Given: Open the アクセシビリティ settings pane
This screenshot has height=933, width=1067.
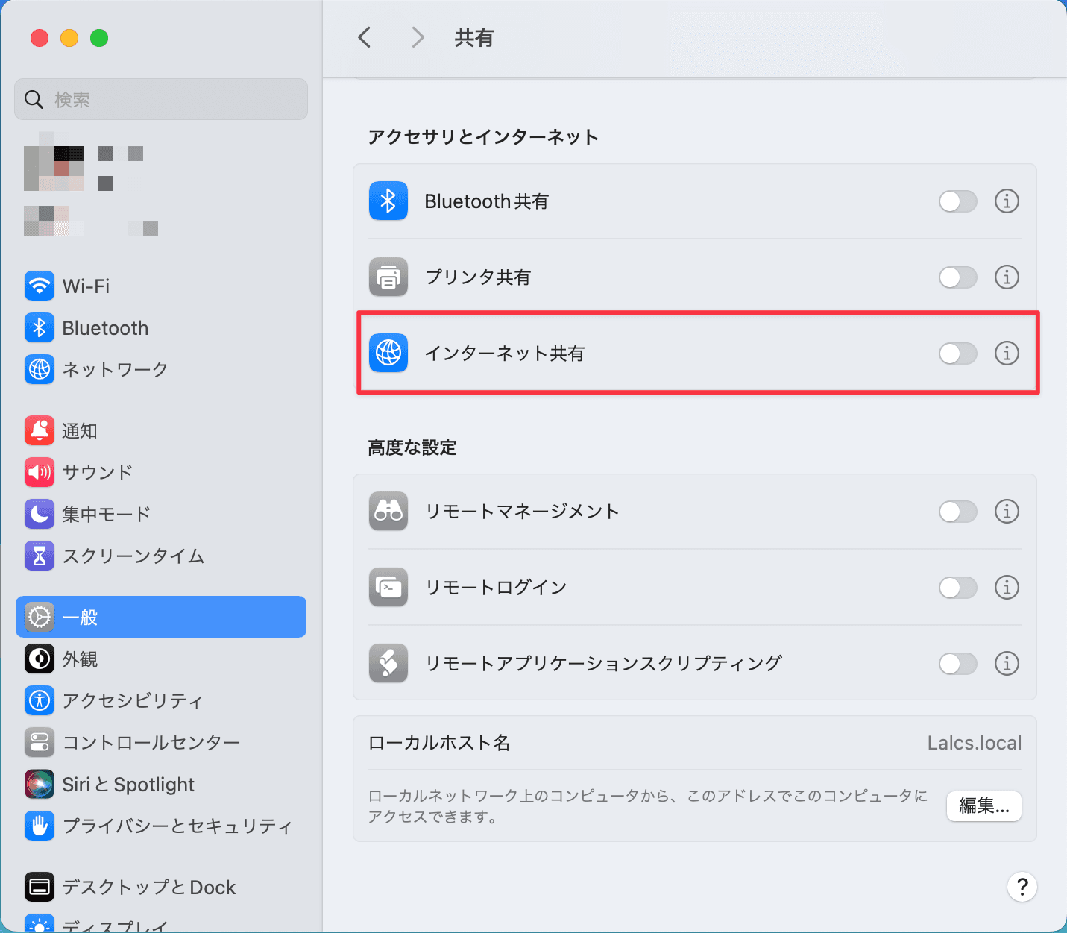Looking at the screenshot, I should click(x=132, y=701).
